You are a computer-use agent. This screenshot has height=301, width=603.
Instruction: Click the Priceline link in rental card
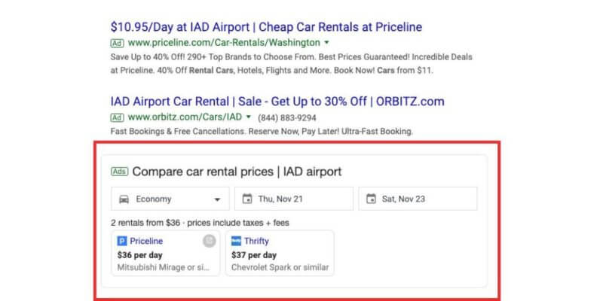coord(146,242)
